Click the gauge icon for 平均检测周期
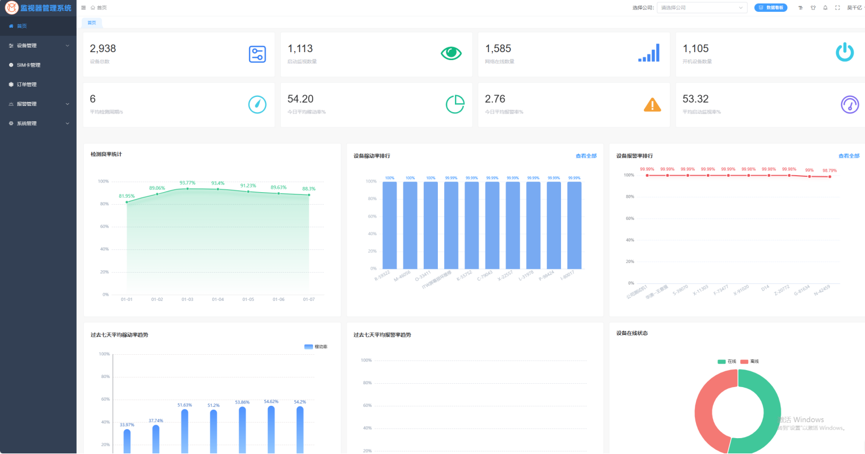Viewport: 865px width, 454px height. coord(258,105)
